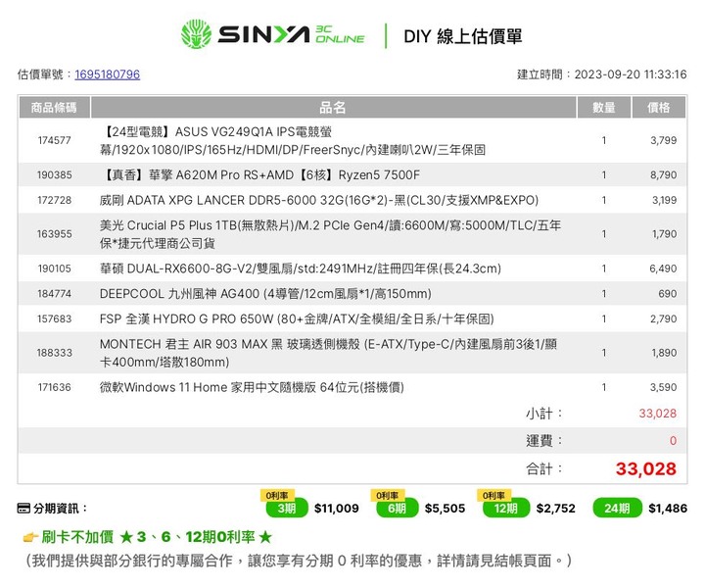
Task: Click the ADATA XPG LANCER DDR5 item name
Action: tap(319, 200)
